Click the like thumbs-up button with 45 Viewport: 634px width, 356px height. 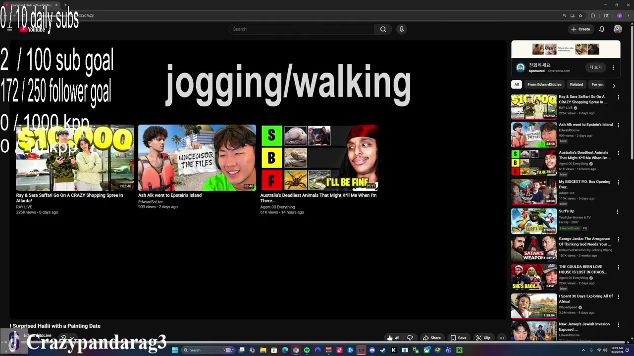click(393, 338)
